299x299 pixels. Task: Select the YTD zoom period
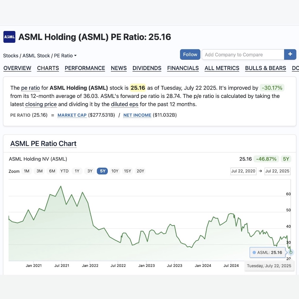point(64,171)
